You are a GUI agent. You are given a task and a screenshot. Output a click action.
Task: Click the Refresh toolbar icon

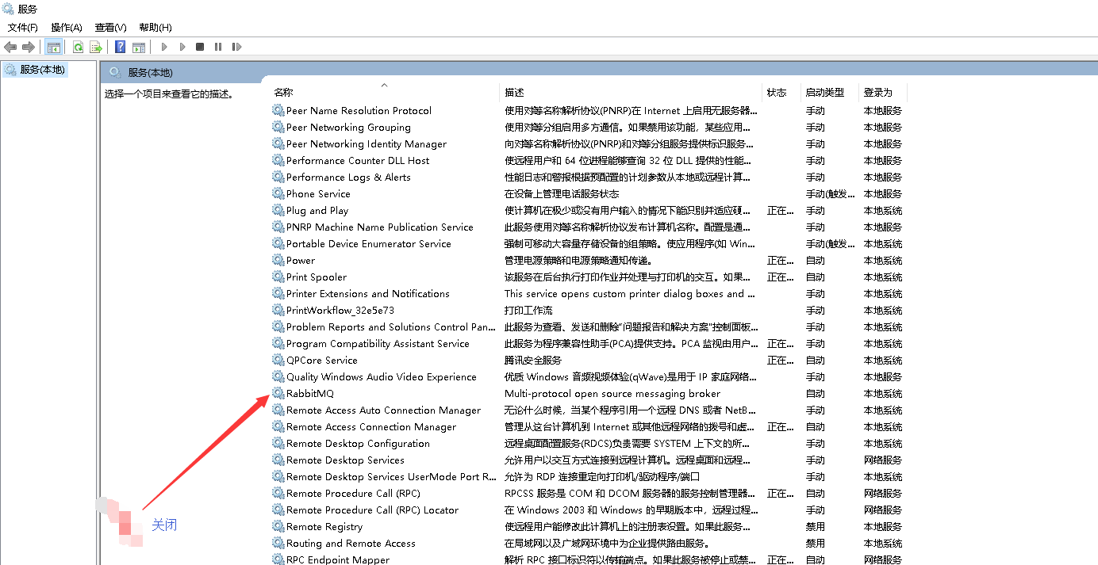78,47
